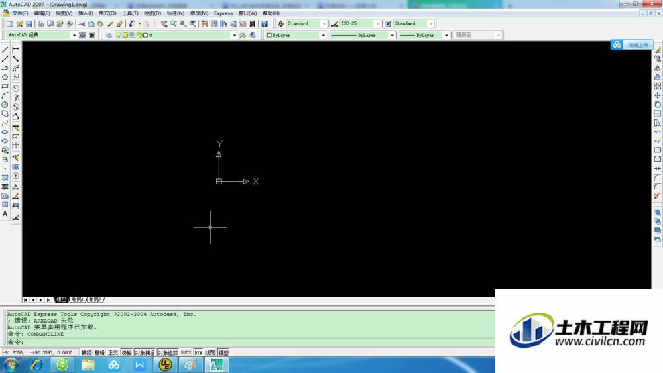
Task: Open the 文件(F) menu
Action: [20, 13]
